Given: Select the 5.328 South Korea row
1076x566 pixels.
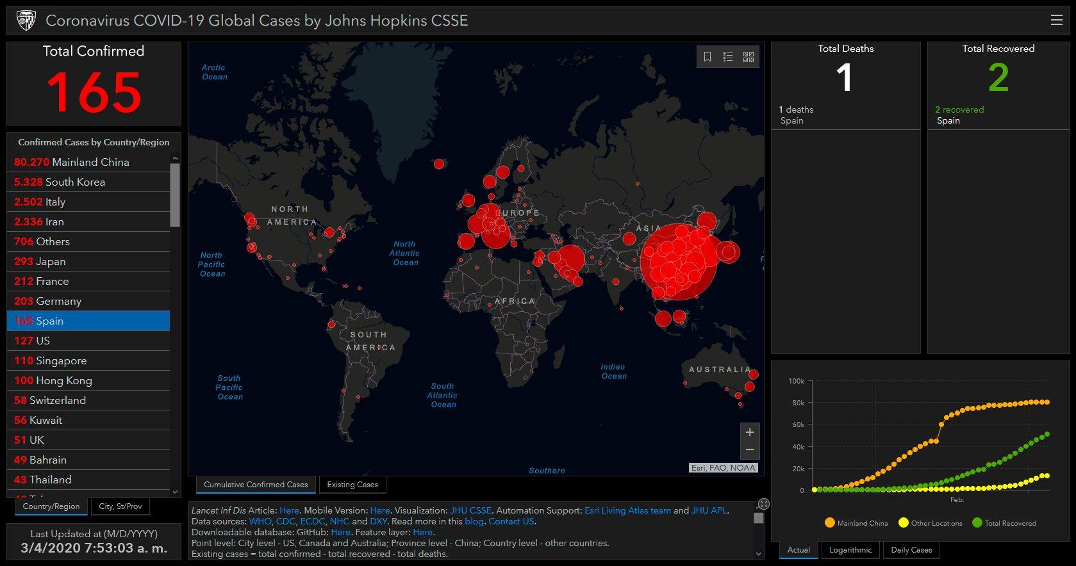Looking at the screenshot, I should [x=88, y=182].
